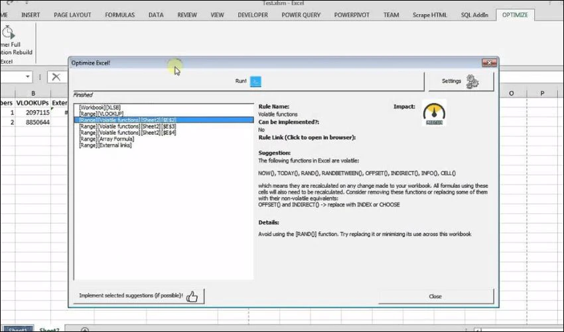Open the DATA ribbon tab

156,15
